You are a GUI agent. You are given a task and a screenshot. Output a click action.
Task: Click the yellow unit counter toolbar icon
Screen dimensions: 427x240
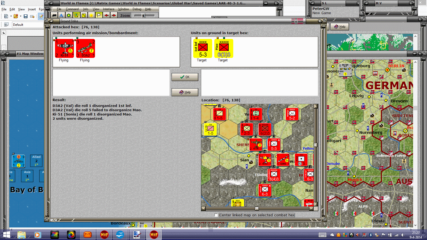(76, 15)
